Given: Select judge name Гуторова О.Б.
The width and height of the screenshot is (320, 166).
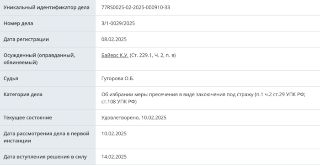Looking at the screenshot, I should click(x=117, y=78).
